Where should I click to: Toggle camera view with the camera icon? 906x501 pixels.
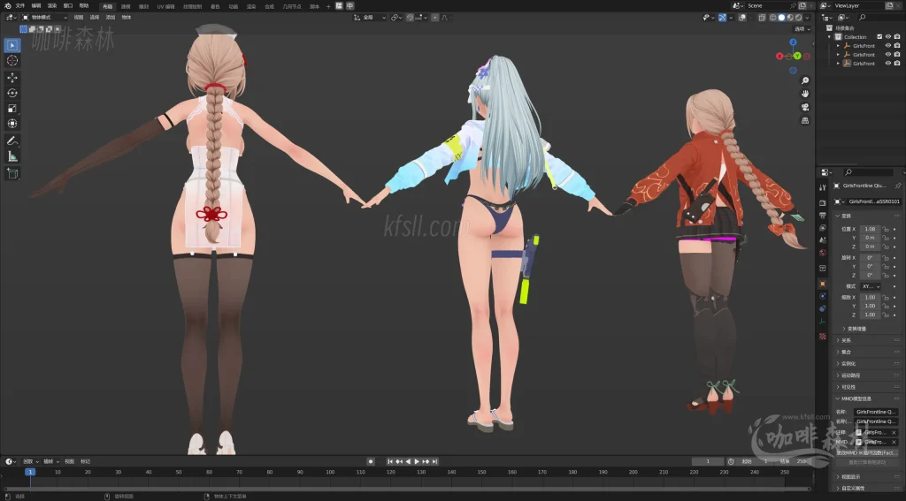(x=805, y=108)
